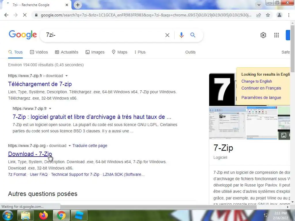Open the Google apps grid icon
Screen dimensions: 295x221
(x=276, y=35)
